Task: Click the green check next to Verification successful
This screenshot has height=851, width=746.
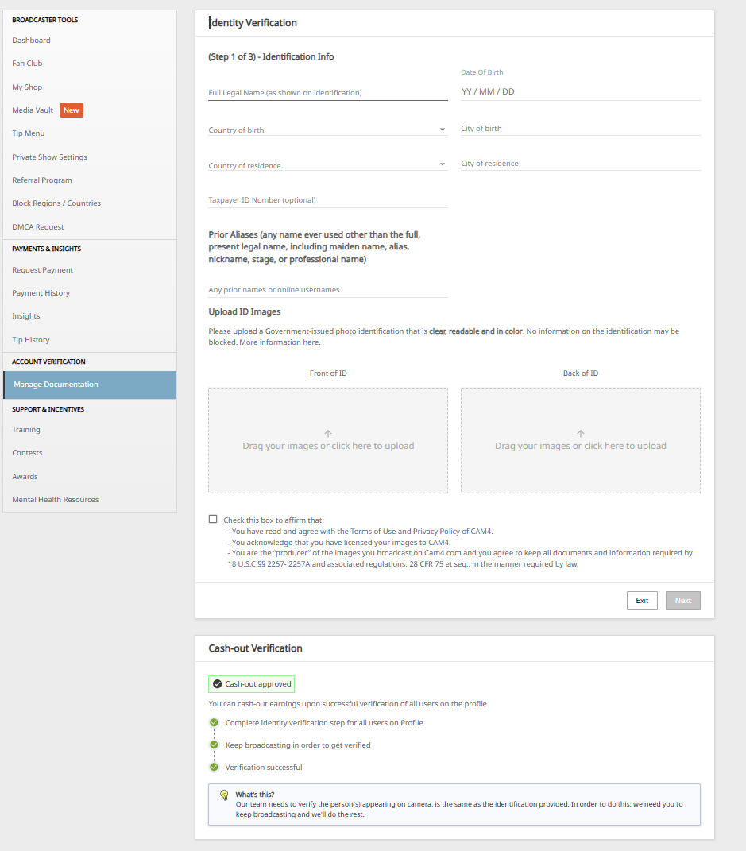Action: pyautogui.click(x=214, y=768)
